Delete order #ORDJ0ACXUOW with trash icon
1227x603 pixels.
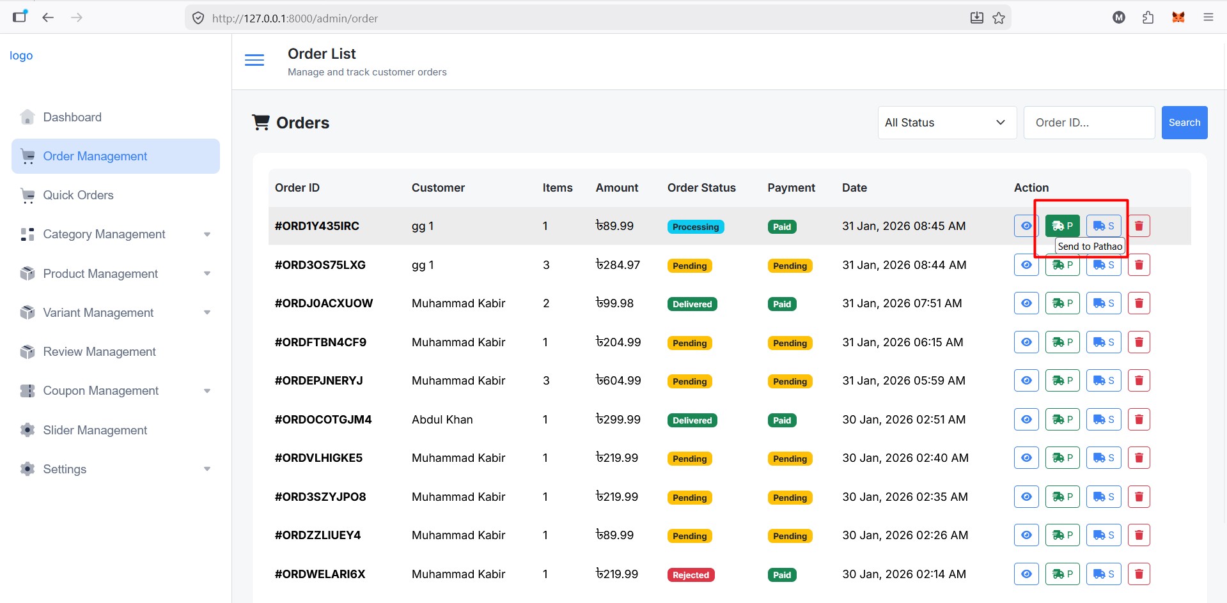(x=1139, y=303)
